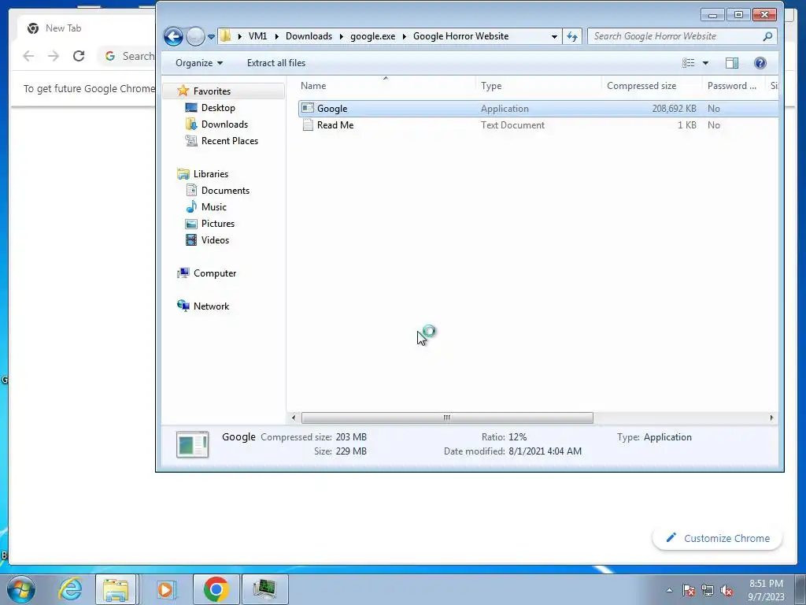Open the Documents library

point(225,191)
